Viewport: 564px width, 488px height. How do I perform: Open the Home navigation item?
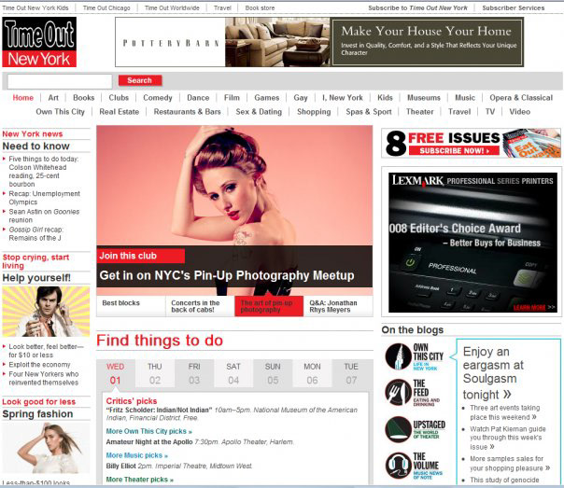23,98
